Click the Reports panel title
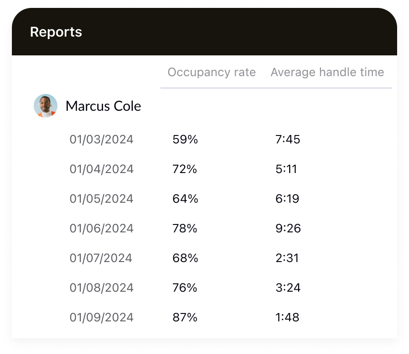 (x=56, y=32)
